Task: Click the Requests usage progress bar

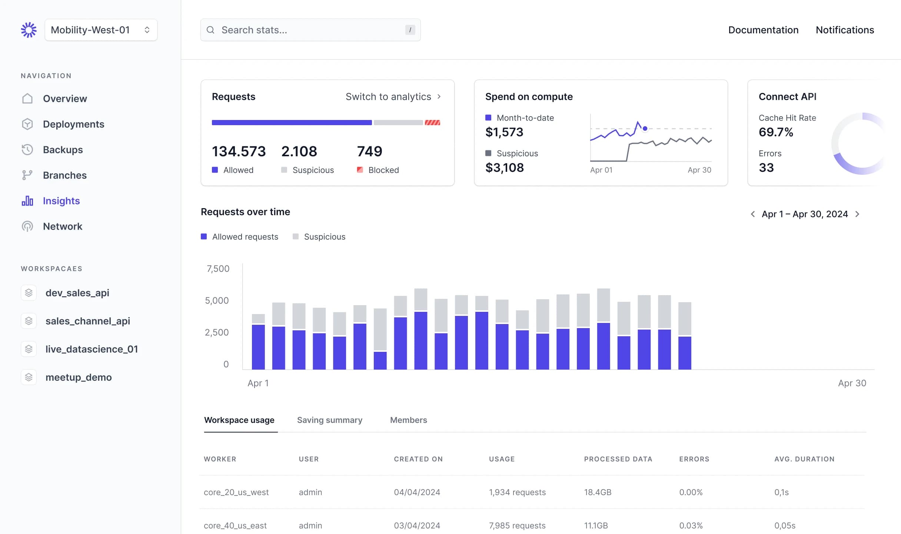Action: [x=326, y=122]
